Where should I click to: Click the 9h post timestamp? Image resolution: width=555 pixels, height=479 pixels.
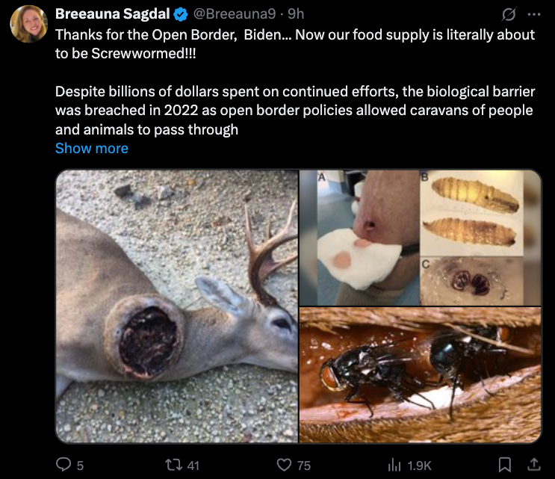297,13
